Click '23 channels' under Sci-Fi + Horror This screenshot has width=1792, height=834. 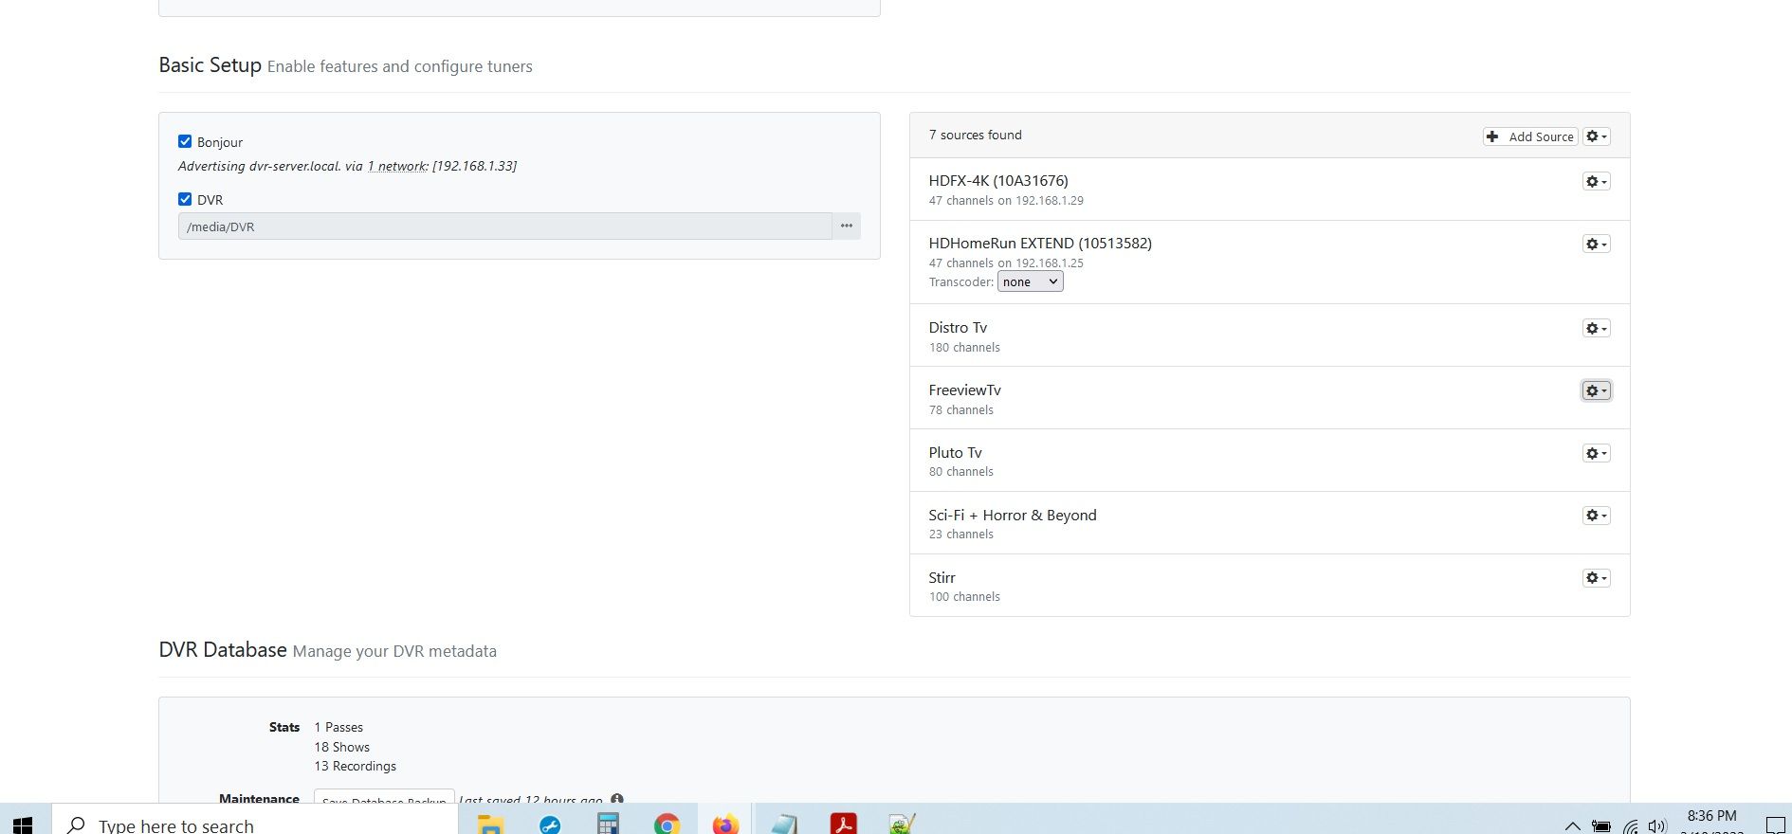[961, 534]
